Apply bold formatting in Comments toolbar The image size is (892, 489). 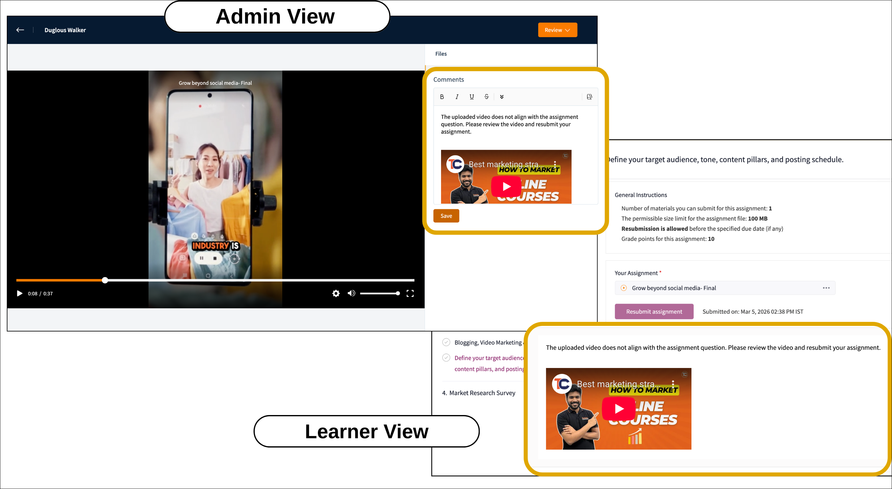tap(442, 97)
